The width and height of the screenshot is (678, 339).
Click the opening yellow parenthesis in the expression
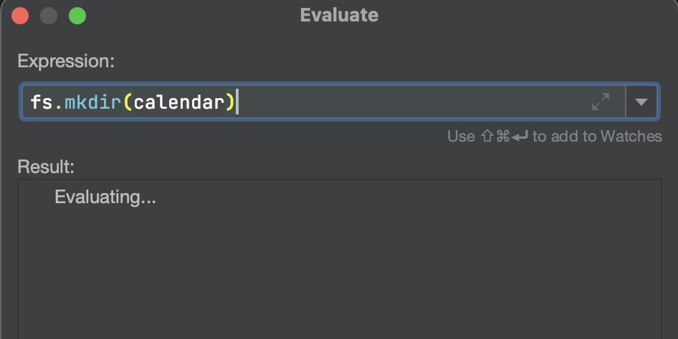[x=128, y=102]
